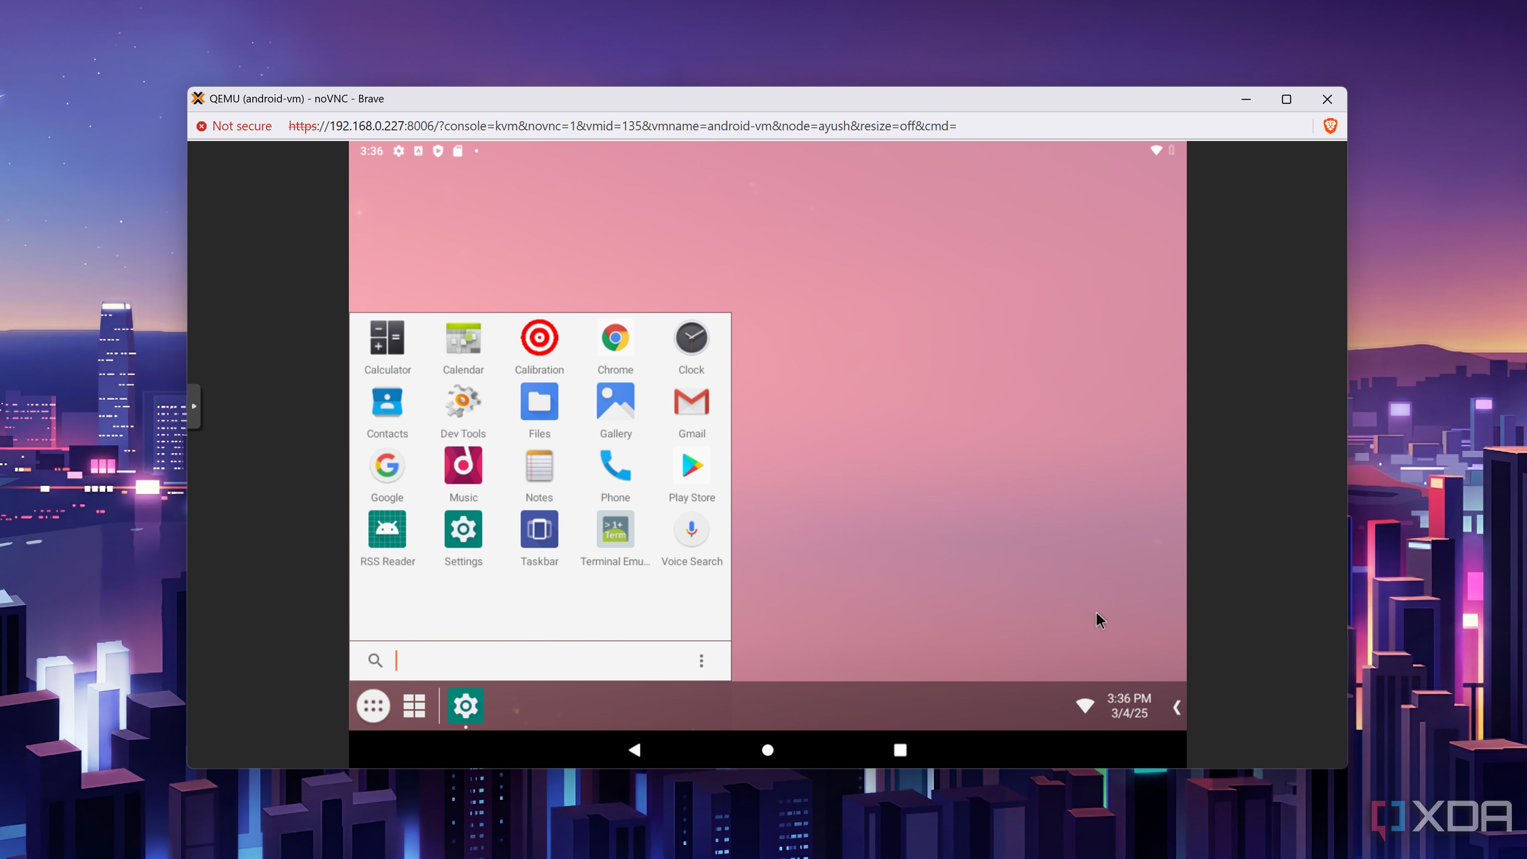Open the Brave Shields icon
Viewport: 1527px width, 859px height.
pos(1330,126)
